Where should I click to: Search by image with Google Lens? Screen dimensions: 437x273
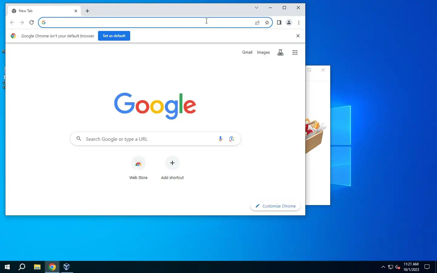point(232,139)
